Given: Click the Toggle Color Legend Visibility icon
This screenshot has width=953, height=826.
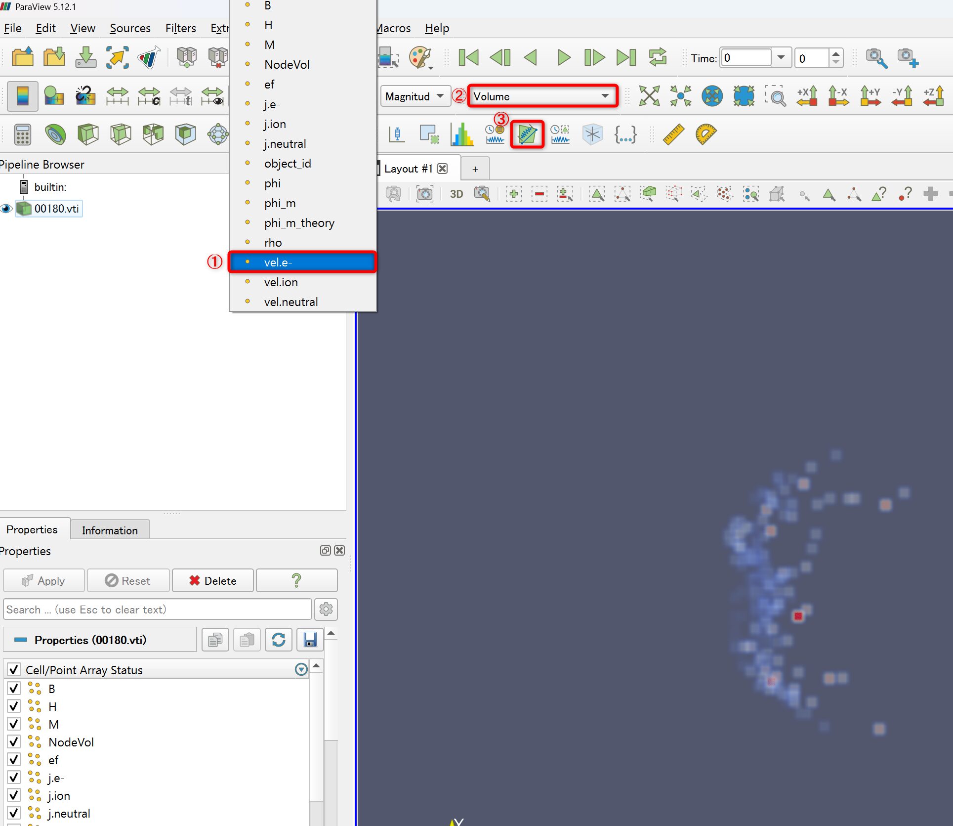Looking at the screenshot, I should [x=22, y=96].
